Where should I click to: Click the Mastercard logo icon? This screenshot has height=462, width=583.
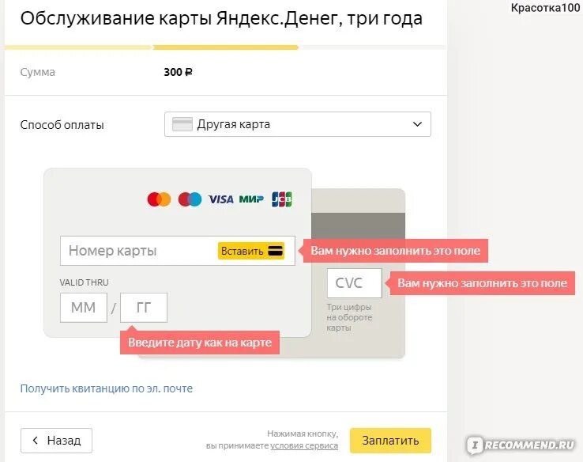click(159, 199)
